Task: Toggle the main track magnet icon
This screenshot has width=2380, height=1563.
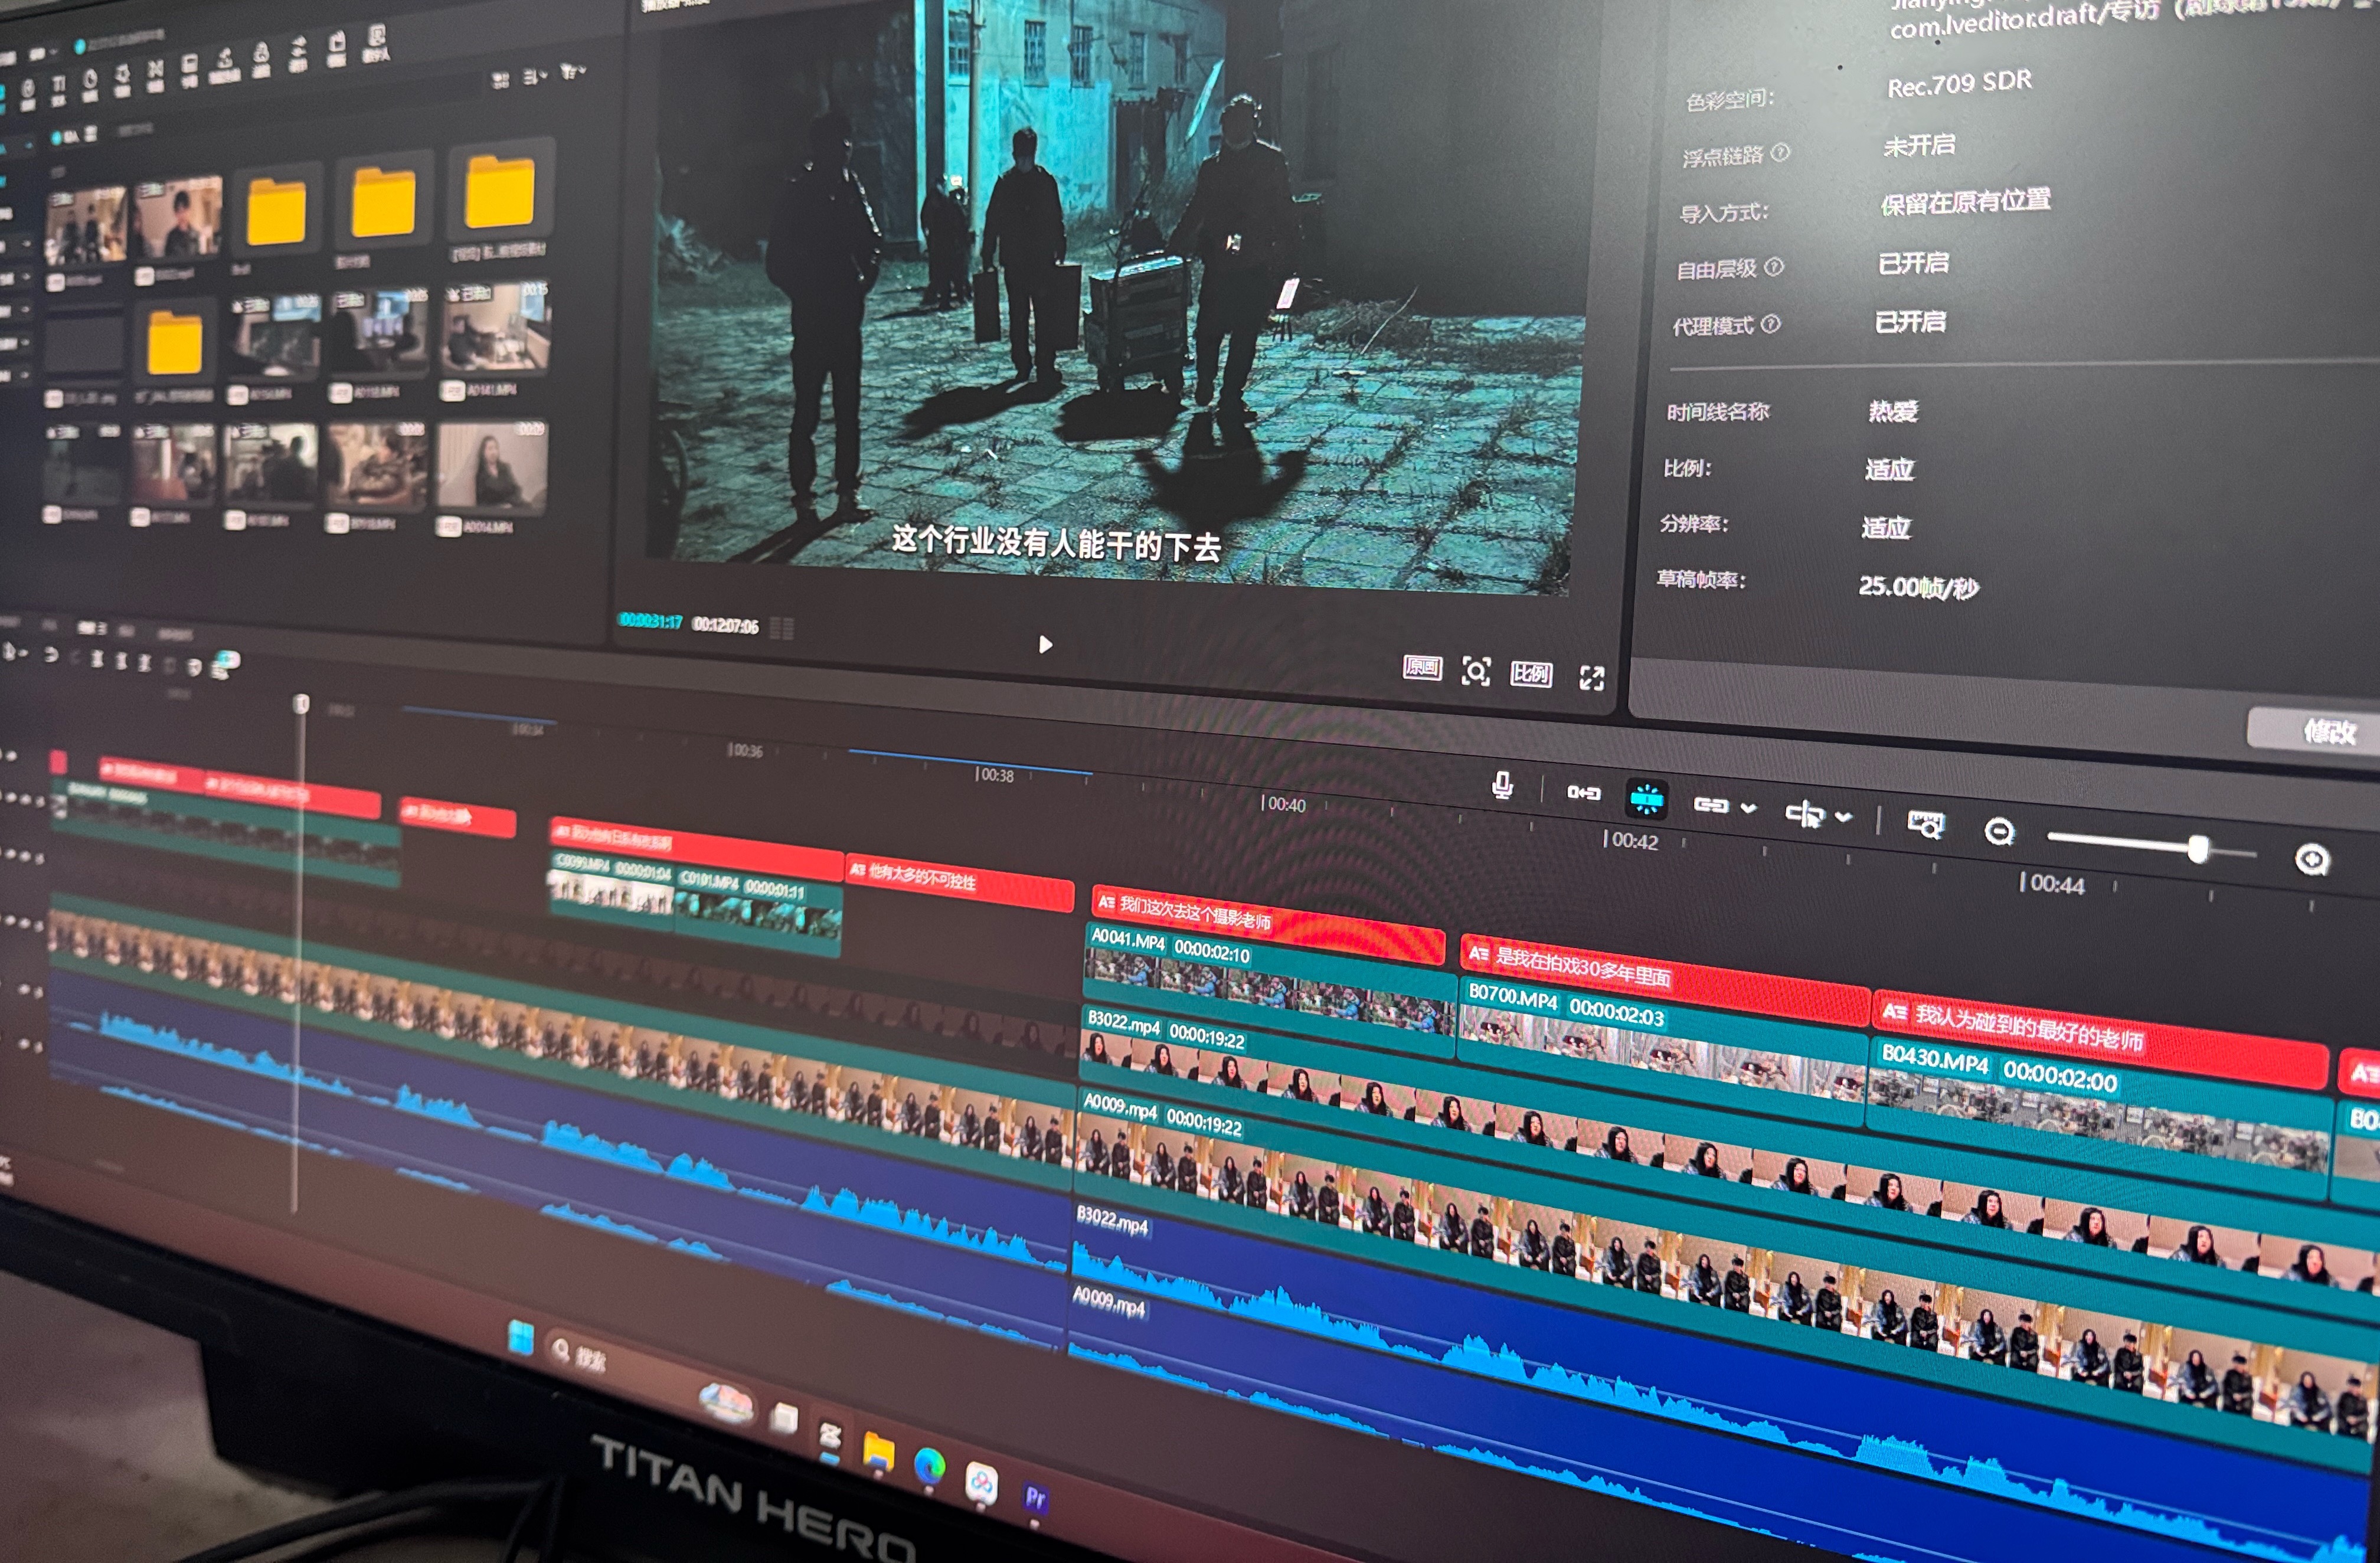Action: pos(1583,793)
